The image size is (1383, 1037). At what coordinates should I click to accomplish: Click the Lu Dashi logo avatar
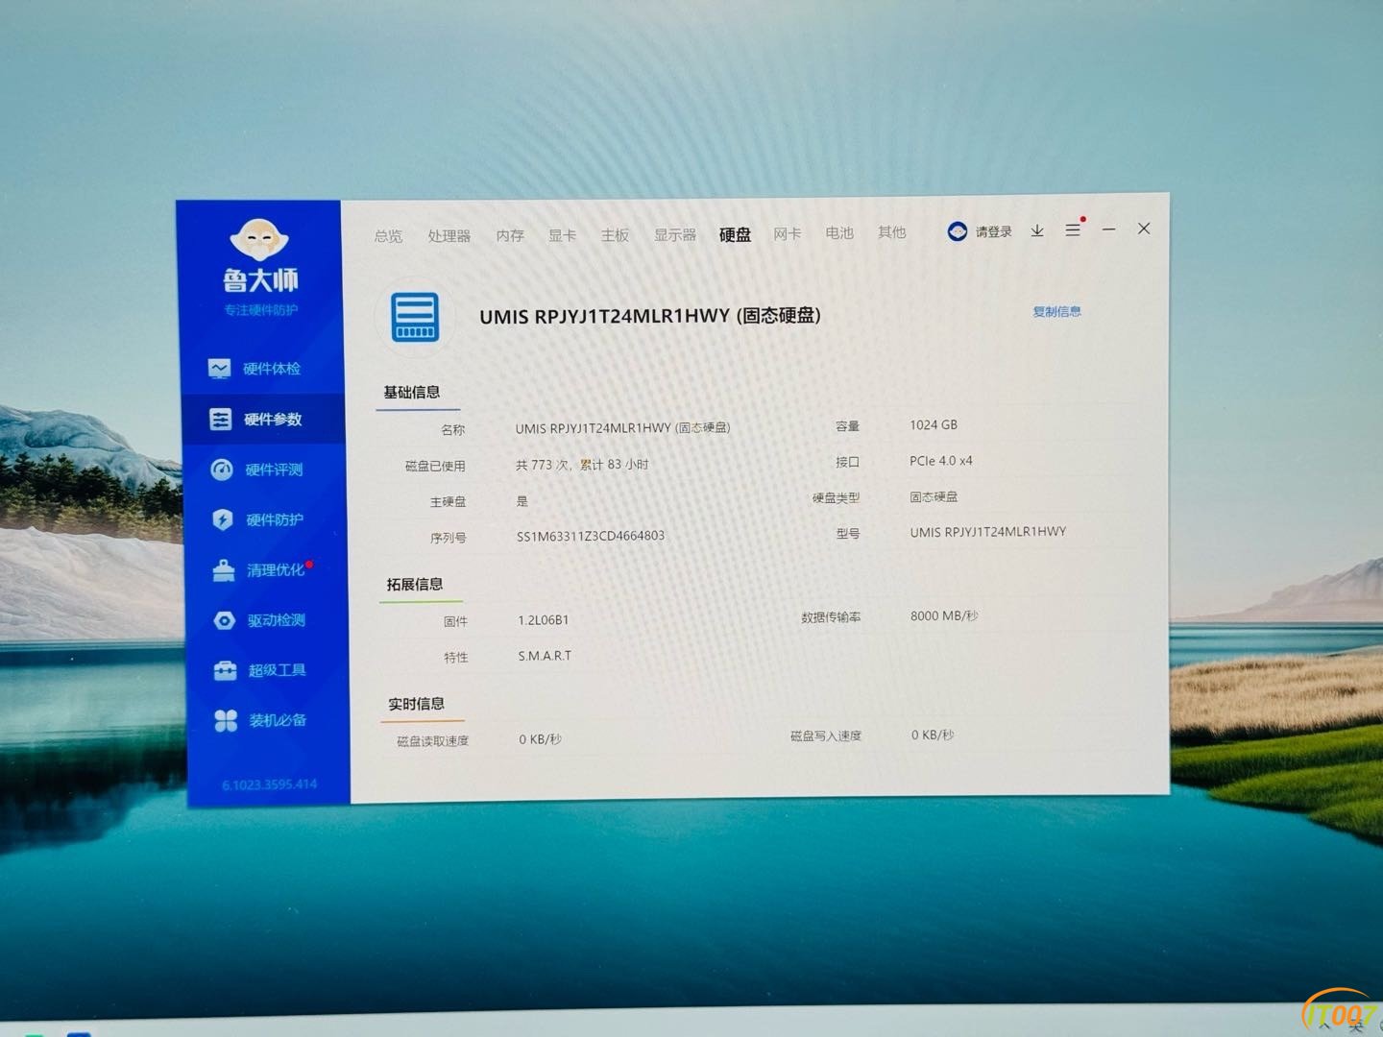coord(259,240)
